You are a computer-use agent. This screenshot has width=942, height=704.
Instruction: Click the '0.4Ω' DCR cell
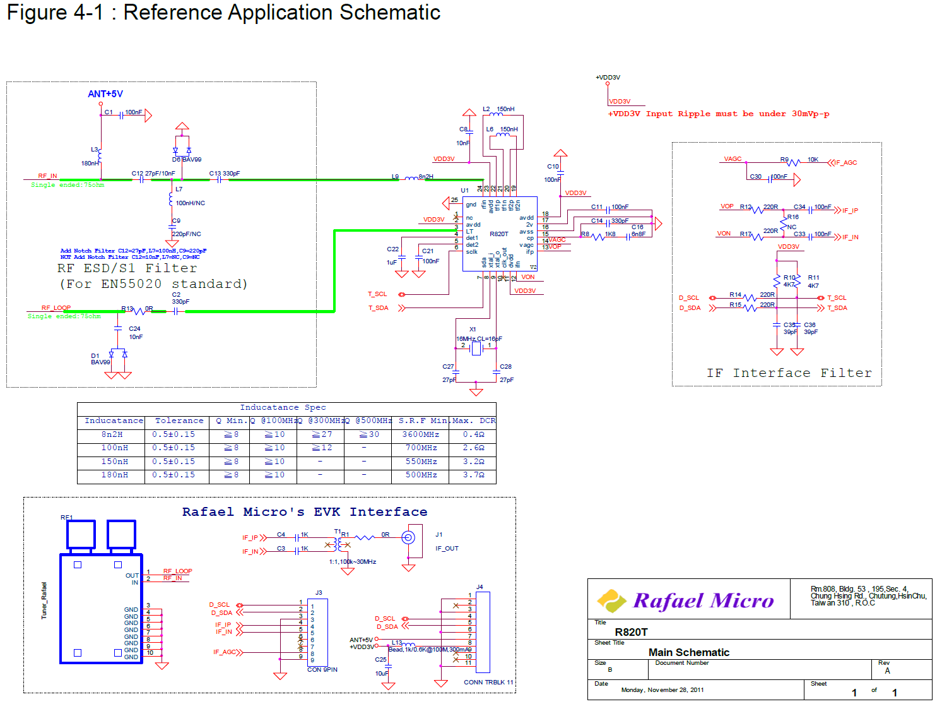[x=473, y=434]
